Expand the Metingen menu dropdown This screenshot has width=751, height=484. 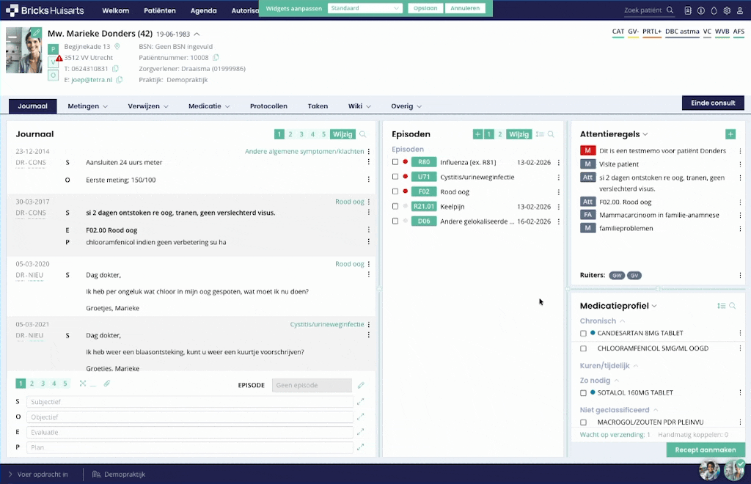[x=88, y=106]
